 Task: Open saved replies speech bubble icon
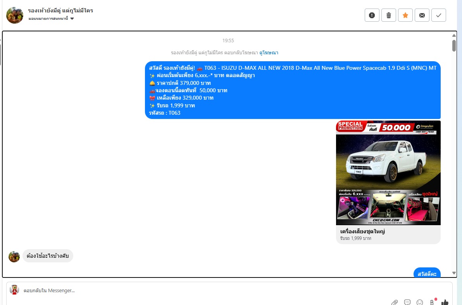(x=407, y=302)
